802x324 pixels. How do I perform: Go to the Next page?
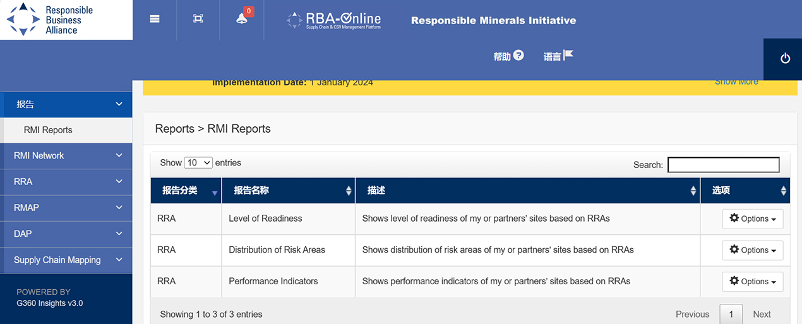762,314
